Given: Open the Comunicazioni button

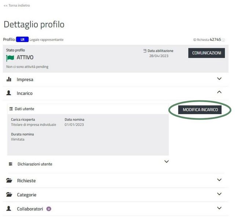Looking at the screenshot, I should click(207, 53).
